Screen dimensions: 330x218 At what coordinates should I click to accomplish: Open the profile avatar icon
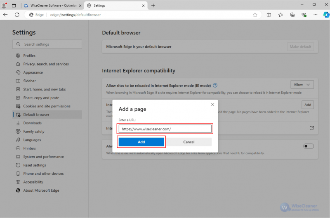tap(4, 5)
